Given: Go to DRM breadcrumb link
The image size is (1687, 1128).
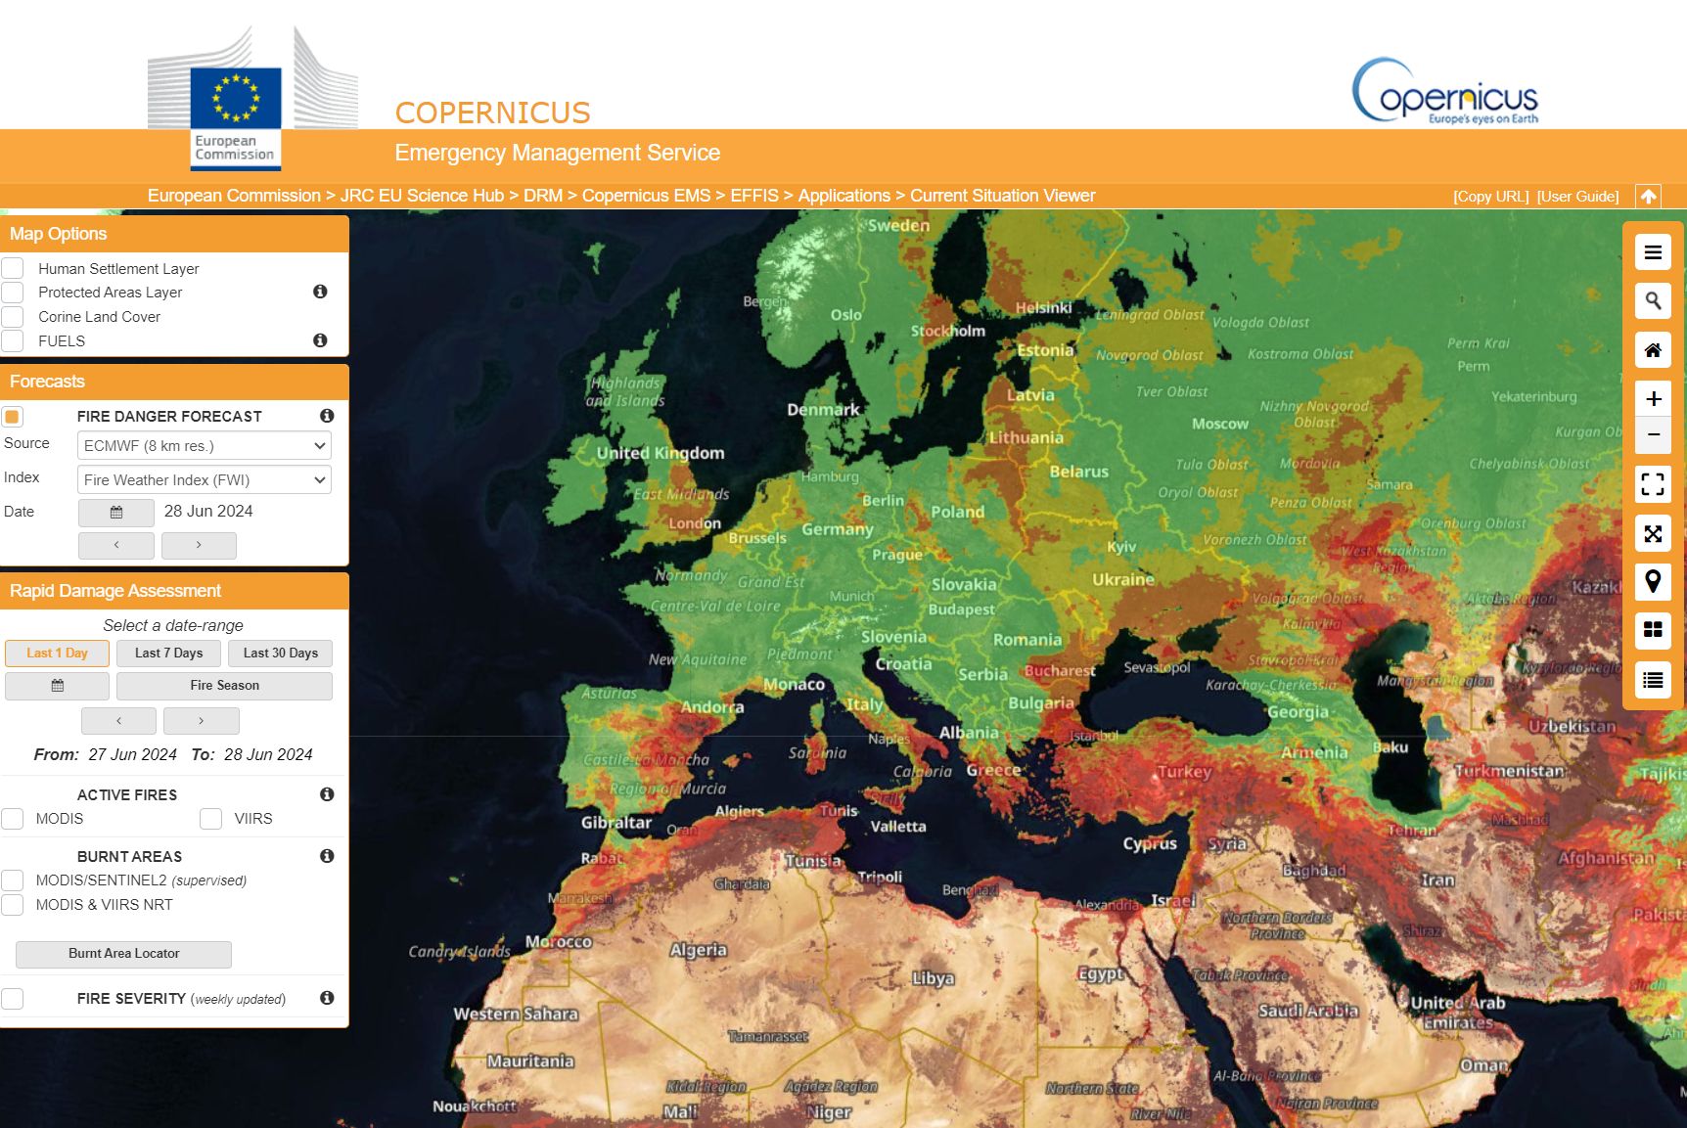Looking at the screenshot, I should pos(543,196).
